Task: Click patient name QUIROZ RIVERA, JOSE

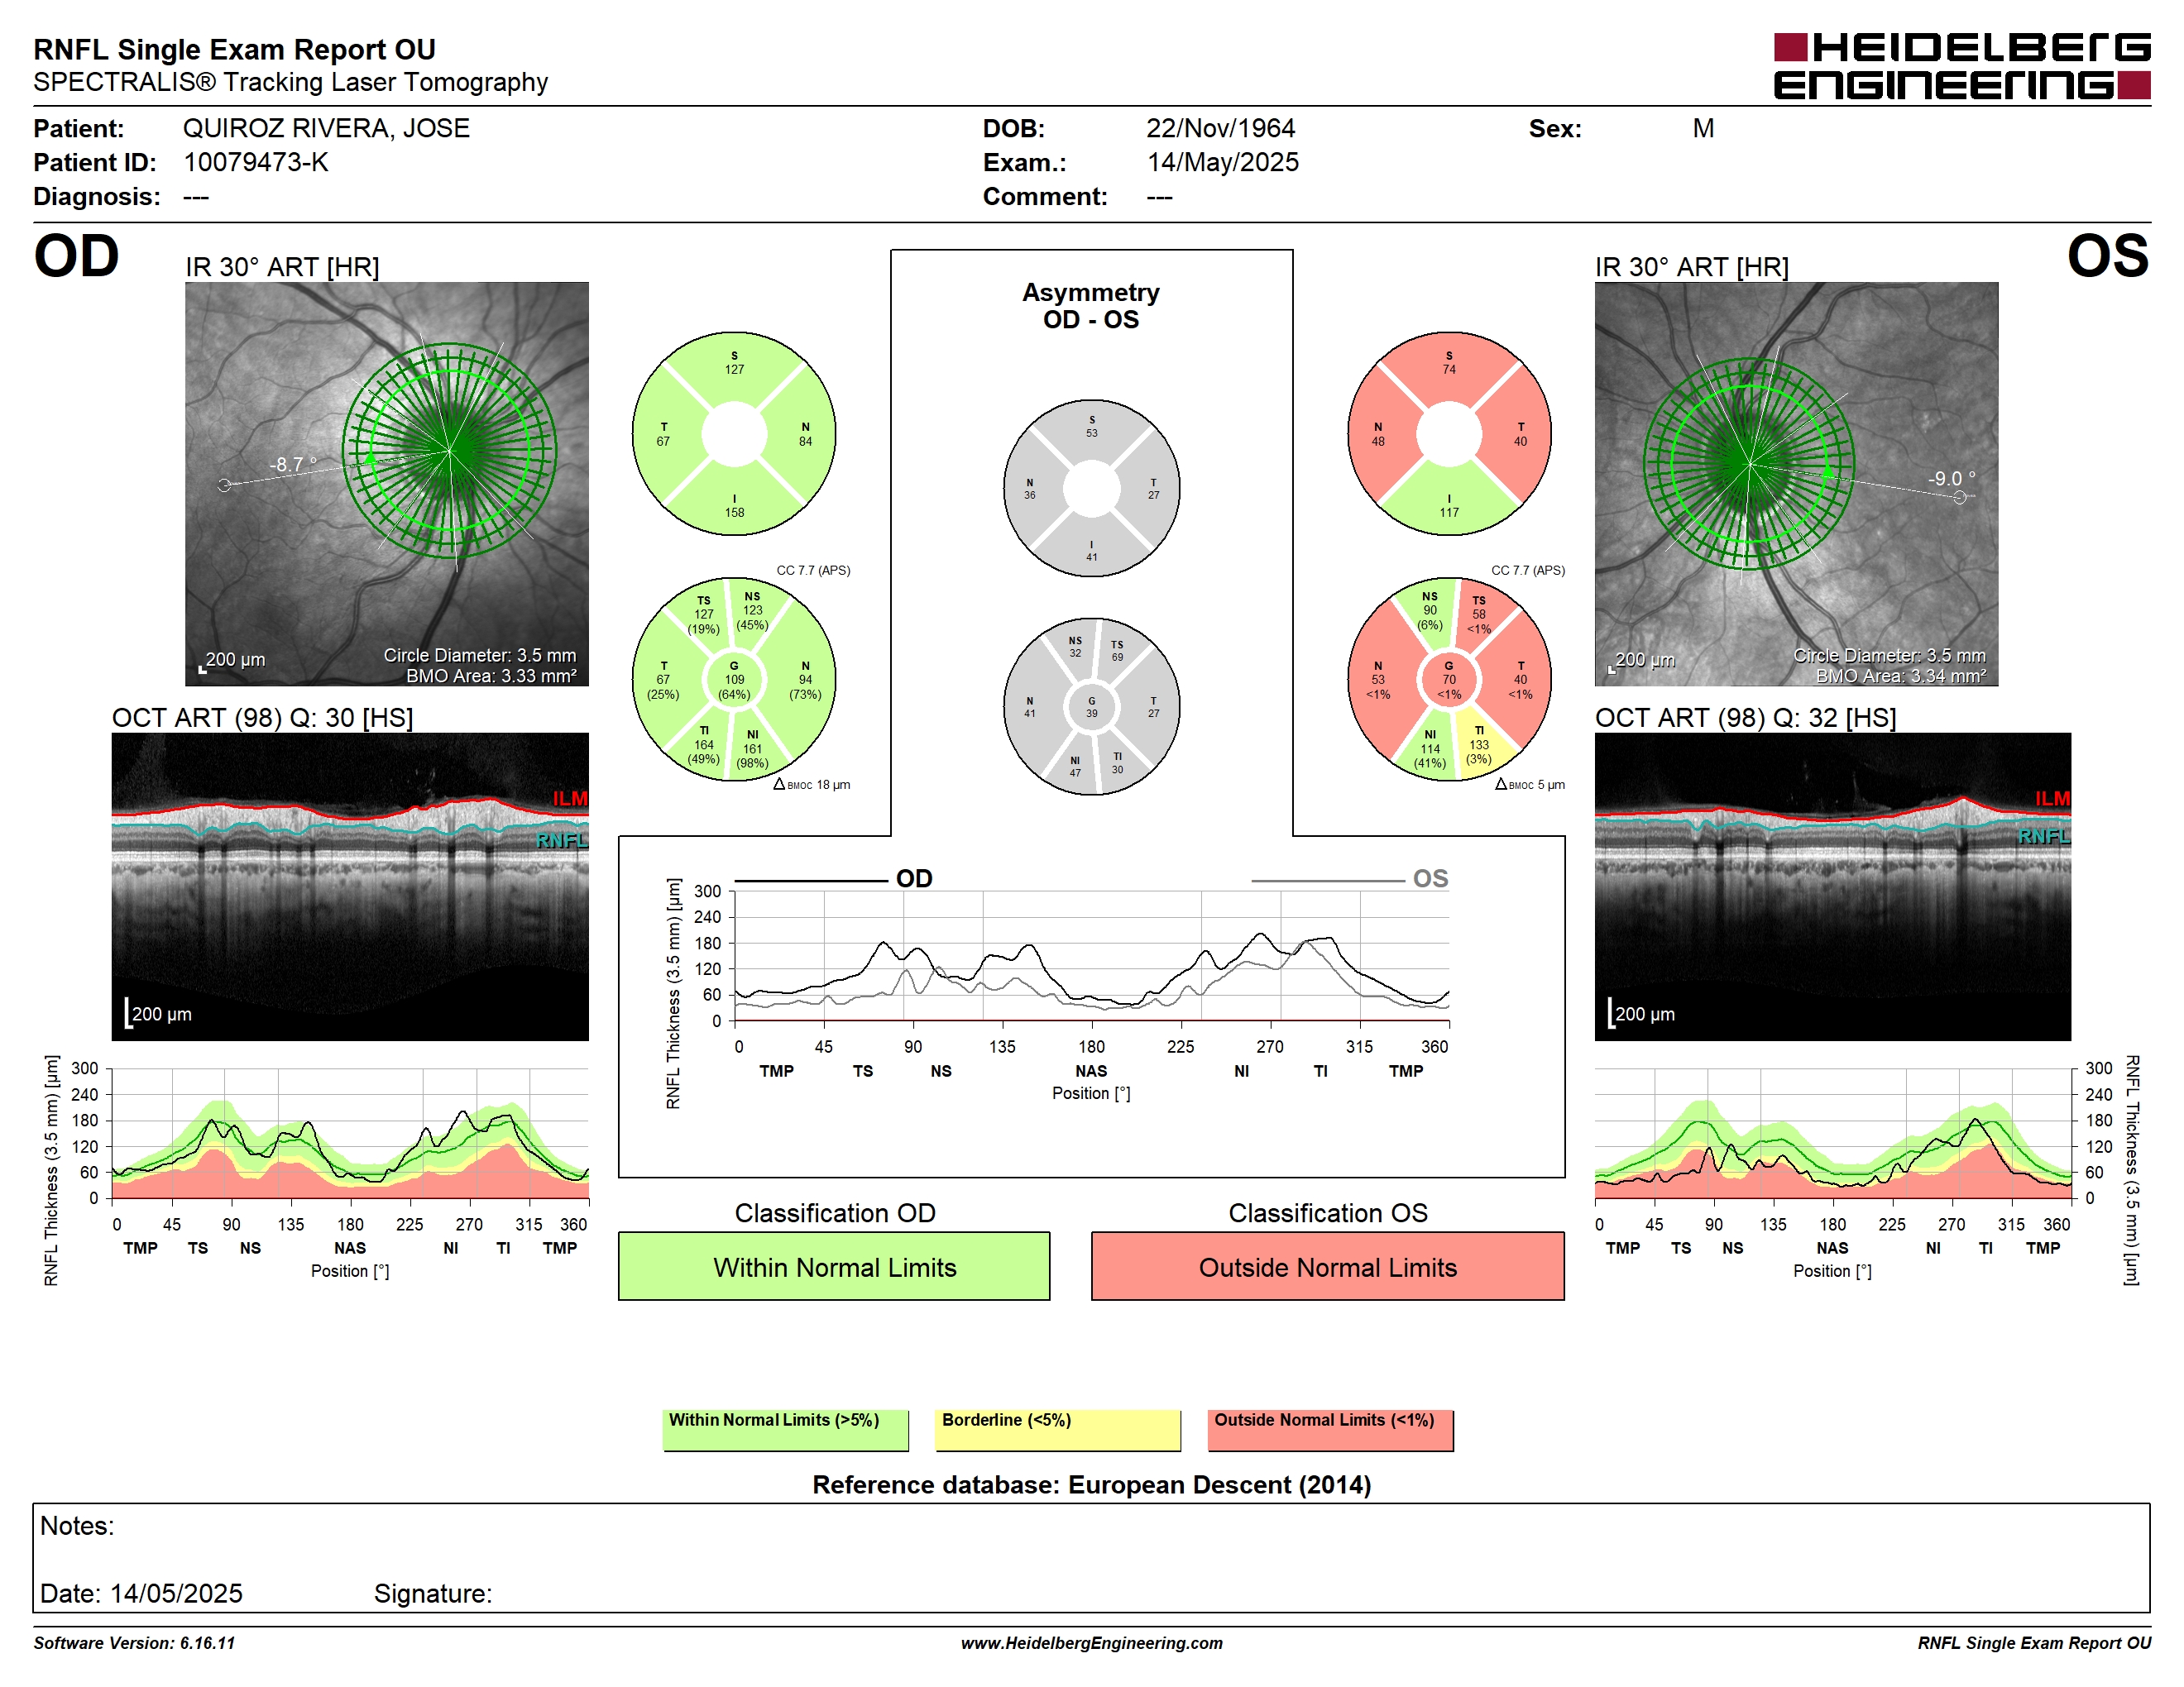Action: point(326,128)
